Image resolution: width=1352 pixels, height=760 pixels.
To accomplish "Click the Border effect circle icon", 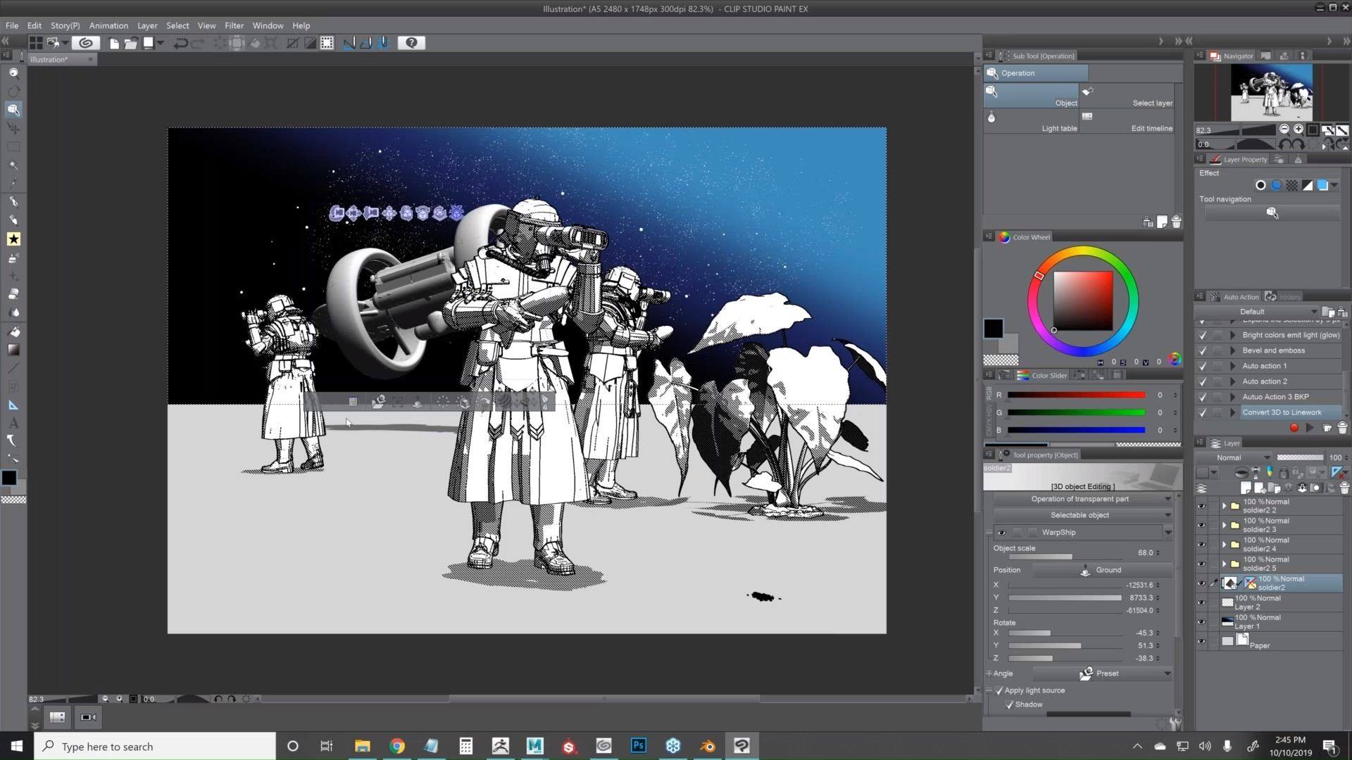I will [x=1260, y=185].
